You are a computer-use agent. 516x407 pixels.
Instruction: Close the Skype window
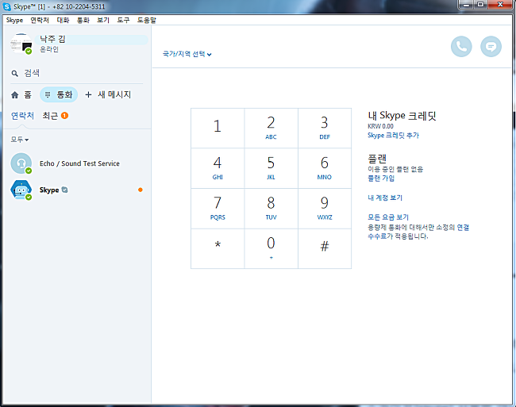point(500,5)
